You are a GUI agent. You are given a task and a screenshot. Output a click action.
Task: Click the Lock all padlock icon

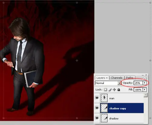coord(119,90)
